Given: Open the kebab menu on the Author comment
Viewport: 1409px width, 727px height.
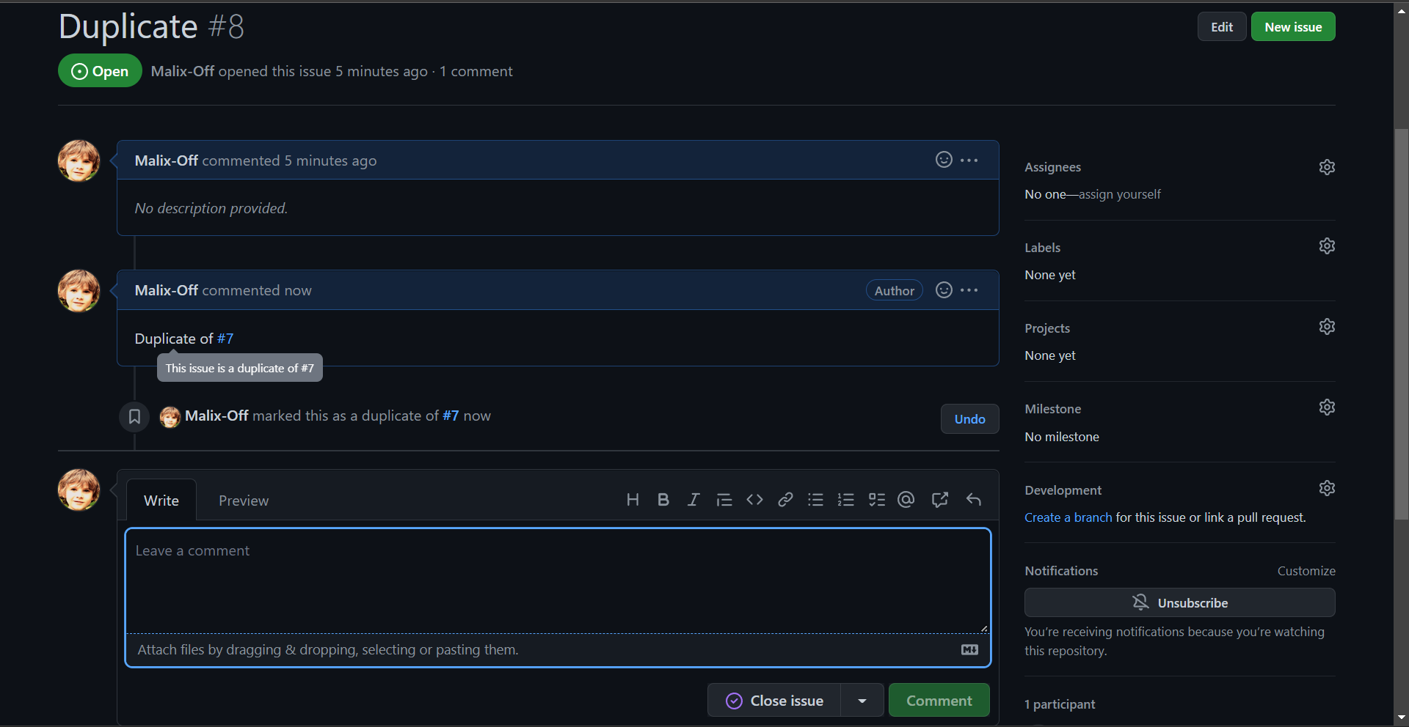Looking at the screenshot, I should point(969,289).
